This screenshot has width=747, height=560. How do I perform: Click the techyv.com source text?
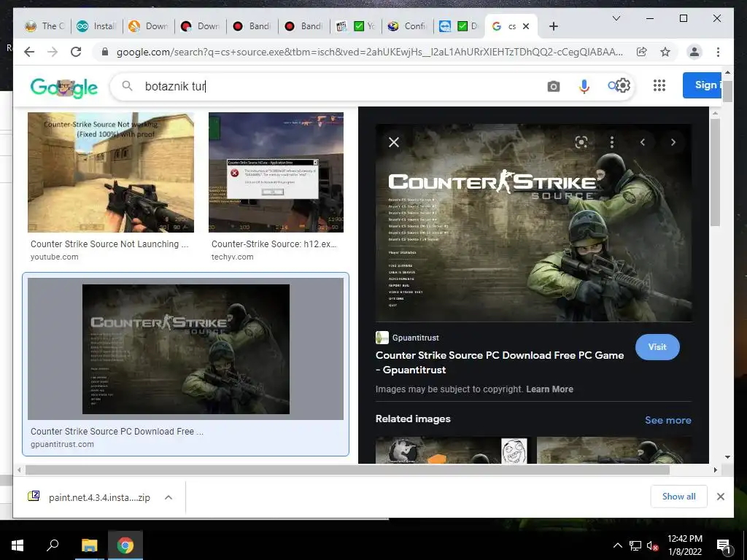(233, 257)
